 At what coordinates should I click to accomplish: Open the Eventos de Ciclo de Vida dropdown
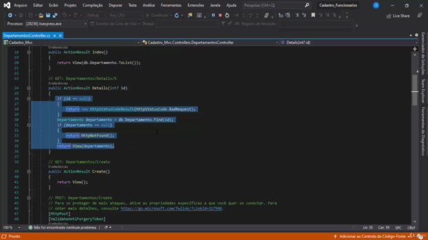point(116,24)
